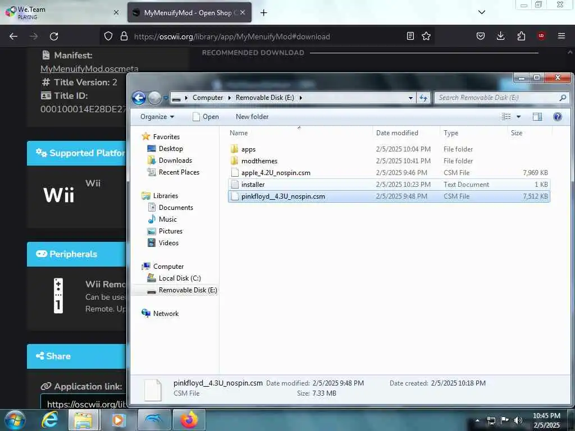
Task: Reload the oscwii.org page
Action: 54,36
